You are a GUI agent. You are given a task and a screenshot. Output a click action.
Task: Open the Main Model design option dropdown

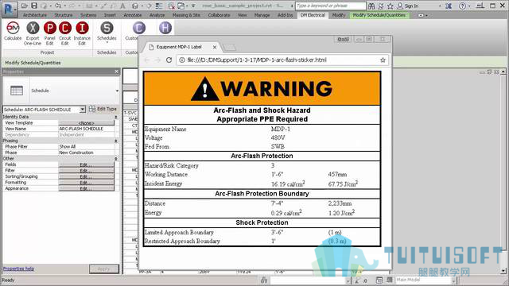[454, 280]
